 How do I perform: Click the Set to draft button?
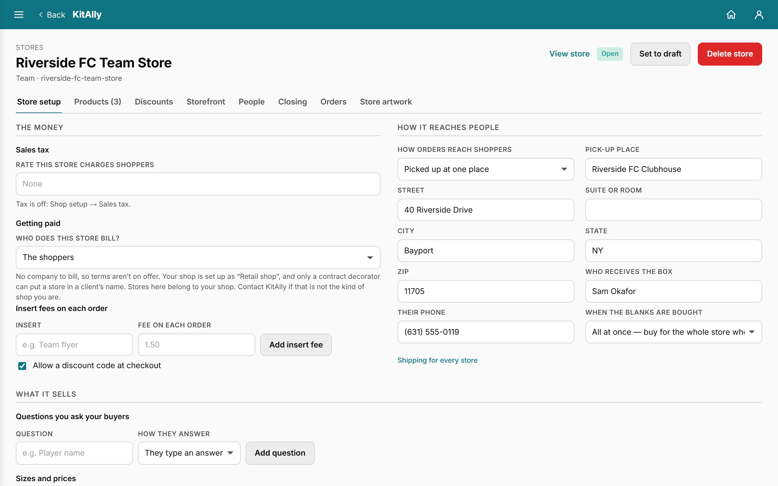[660, 54]
